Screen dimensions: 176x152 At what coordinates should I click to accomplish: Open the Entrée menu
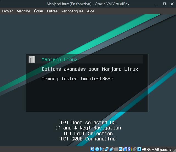pos(52,11)
